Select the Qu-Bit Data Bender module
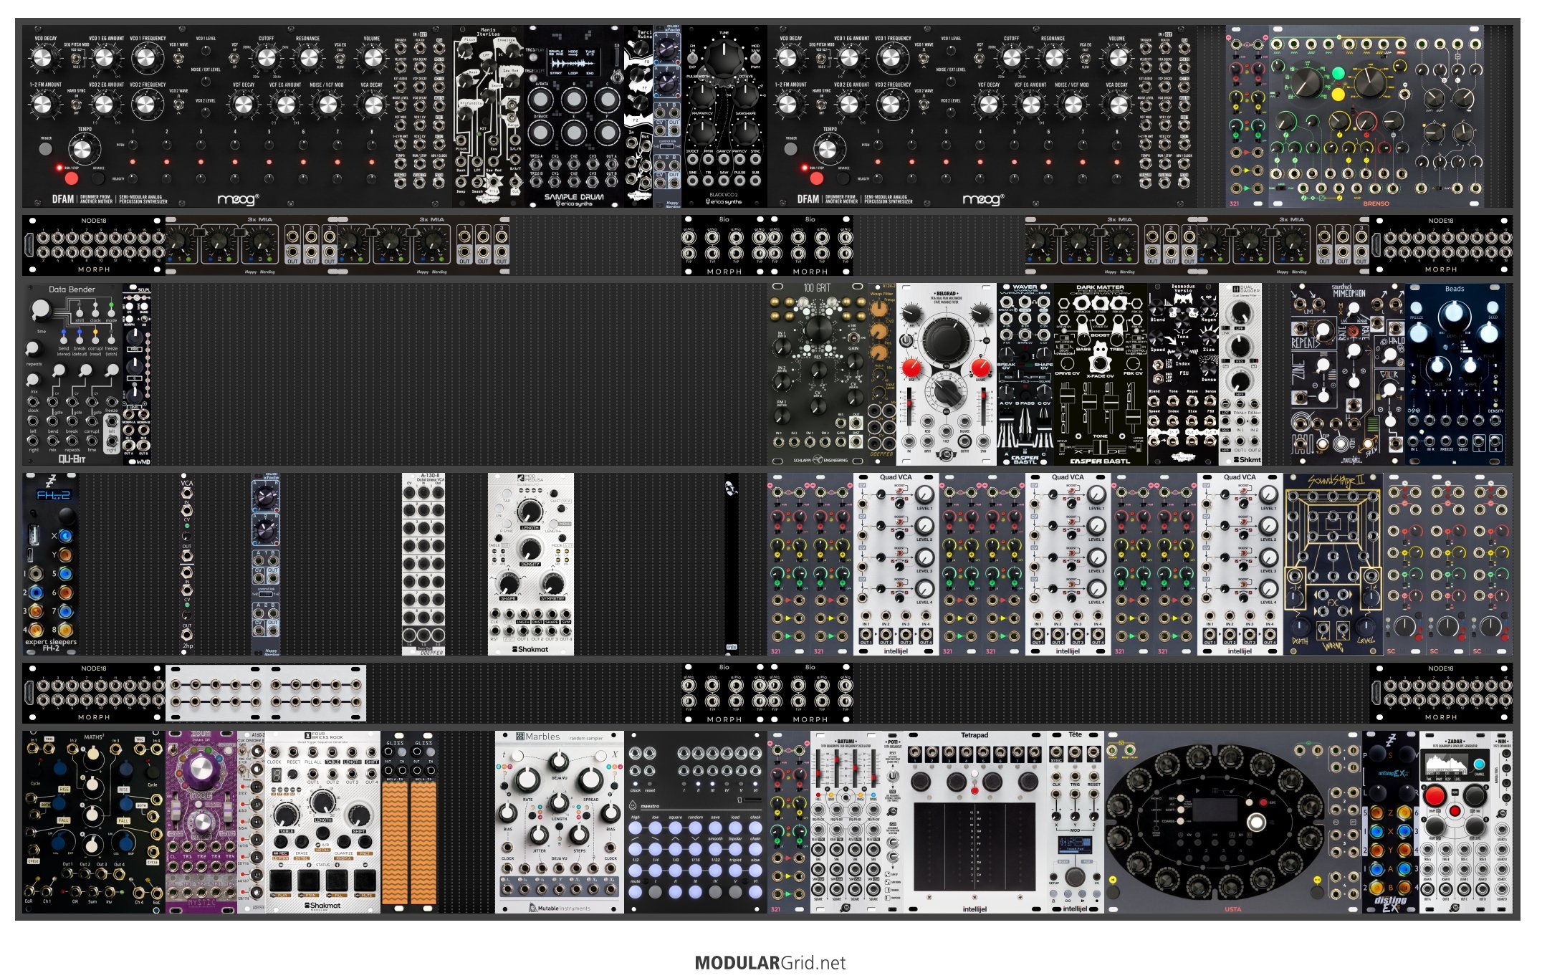 (72, 374)
